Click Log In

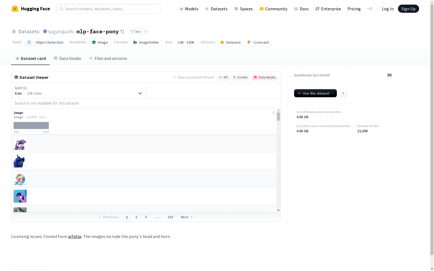388,9
